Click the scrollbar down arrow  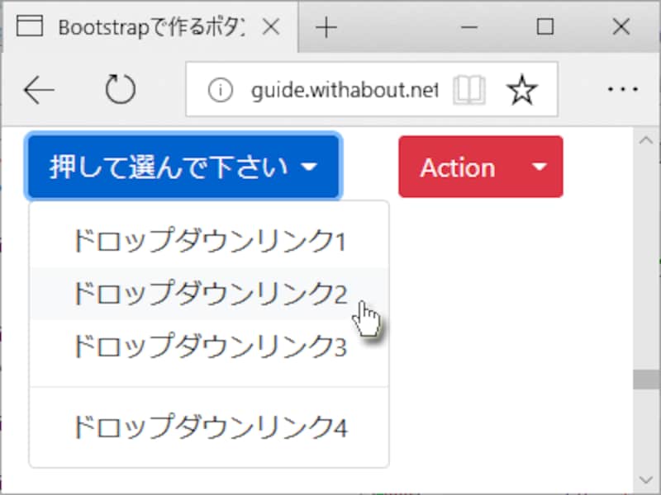646,479
